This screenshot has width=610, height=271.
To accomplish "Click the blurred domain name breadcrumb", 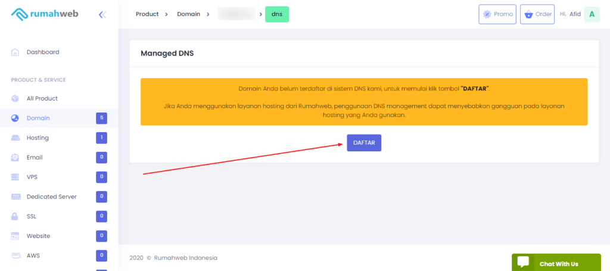I will tap(237, 14).
